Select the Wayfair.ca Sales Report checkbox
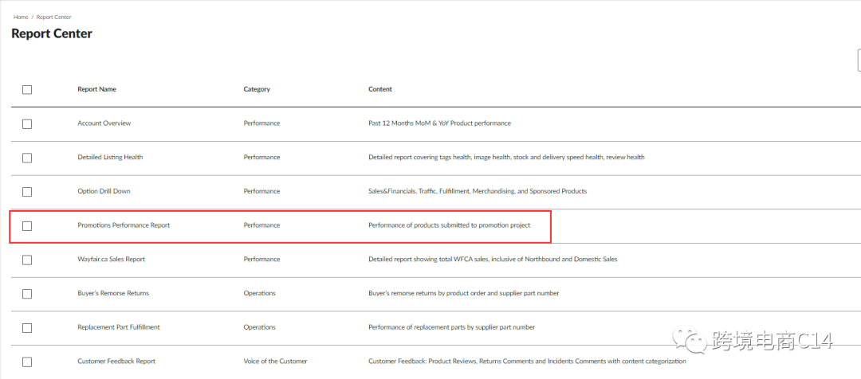 pyautogui.click(x=27, y=260)
